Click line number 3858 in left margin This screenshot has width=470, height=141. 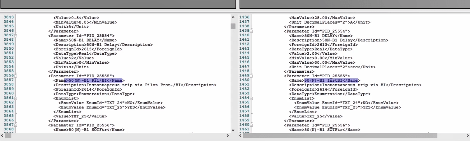(x=8, y=85)
